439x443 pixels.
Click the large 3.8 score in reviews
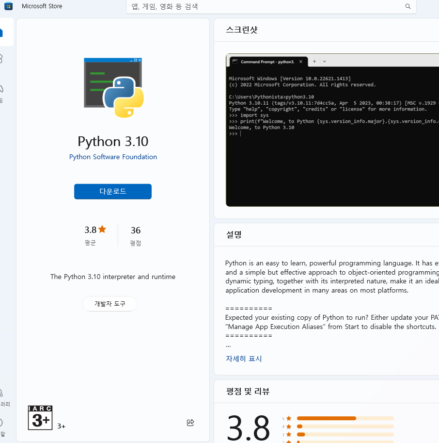click(248, 428)
